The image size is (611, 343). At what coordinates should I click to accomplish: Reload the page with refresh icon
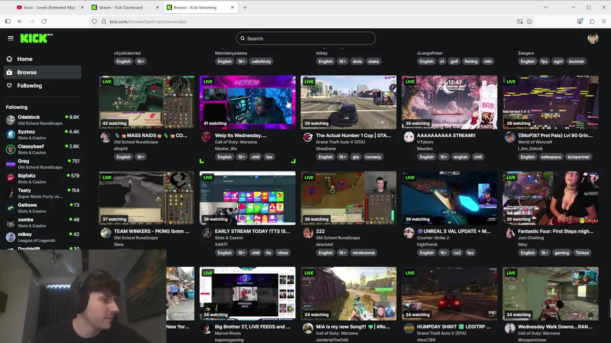[x=44, y=21]
